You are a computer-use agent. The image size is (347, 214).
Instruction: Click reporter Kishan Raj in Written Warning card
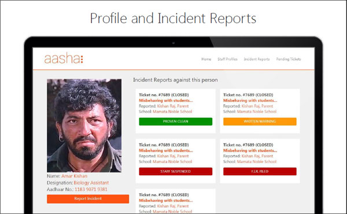coord(257,106)
